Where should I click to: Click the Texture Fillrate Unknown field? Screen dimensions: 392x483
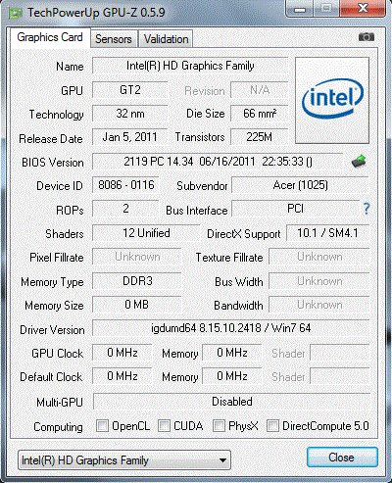point(319,257)
